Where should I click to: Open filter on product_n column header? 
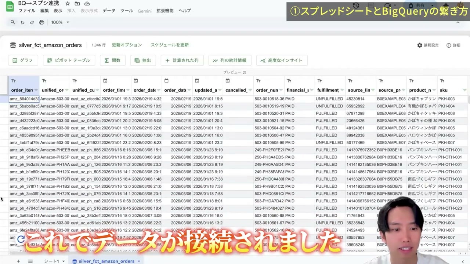434,90
